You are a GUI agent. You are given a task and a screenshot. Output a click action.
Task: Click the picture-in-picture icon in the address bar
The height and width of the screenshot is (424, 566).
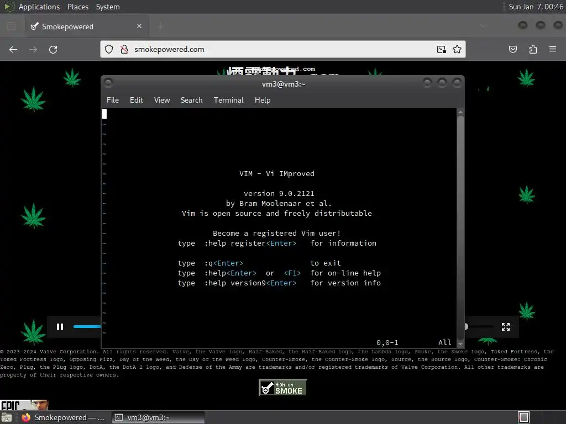click(441, 49)
